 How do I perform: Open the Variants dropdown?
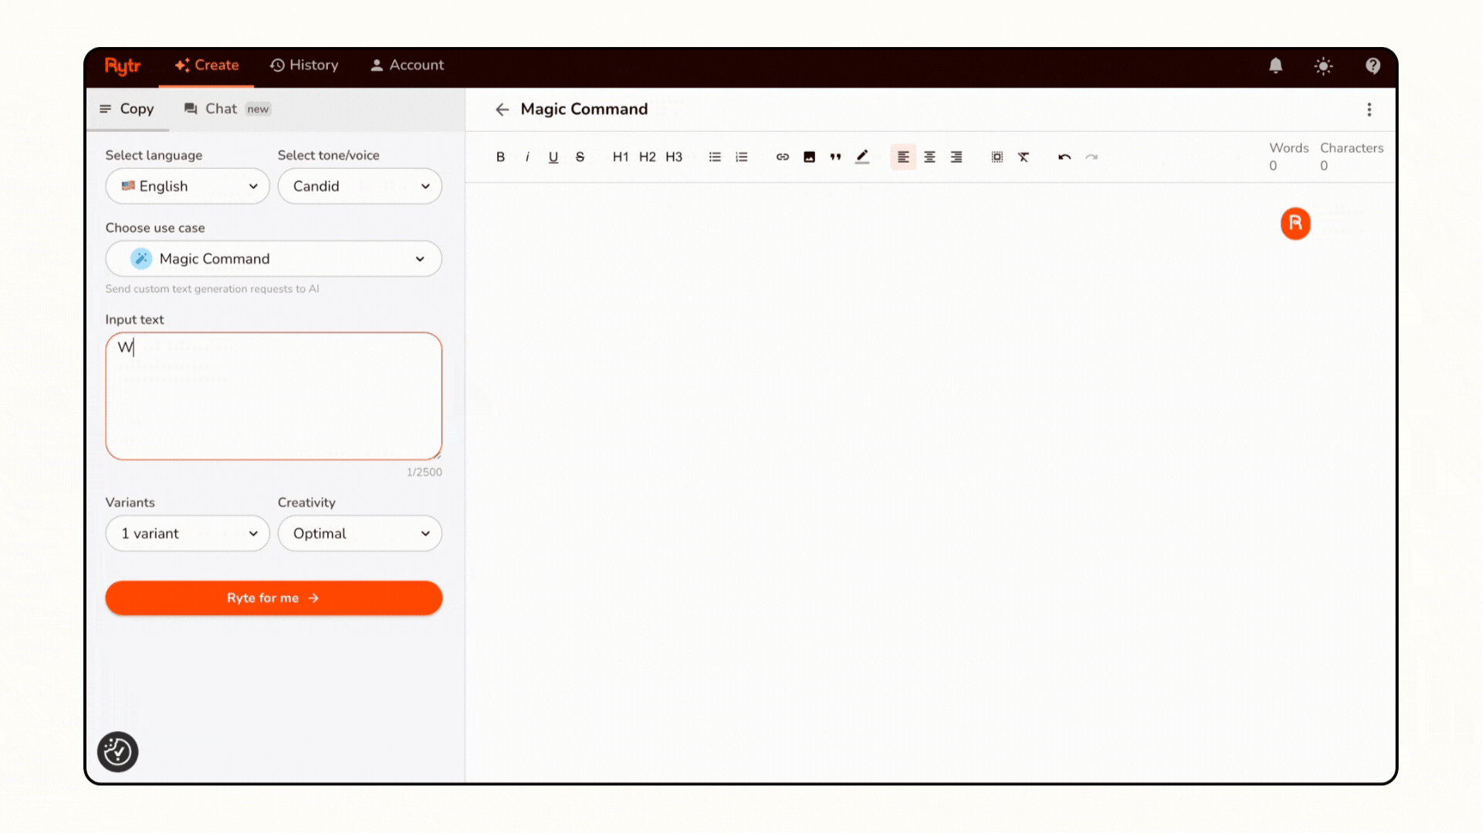point(187,533)
